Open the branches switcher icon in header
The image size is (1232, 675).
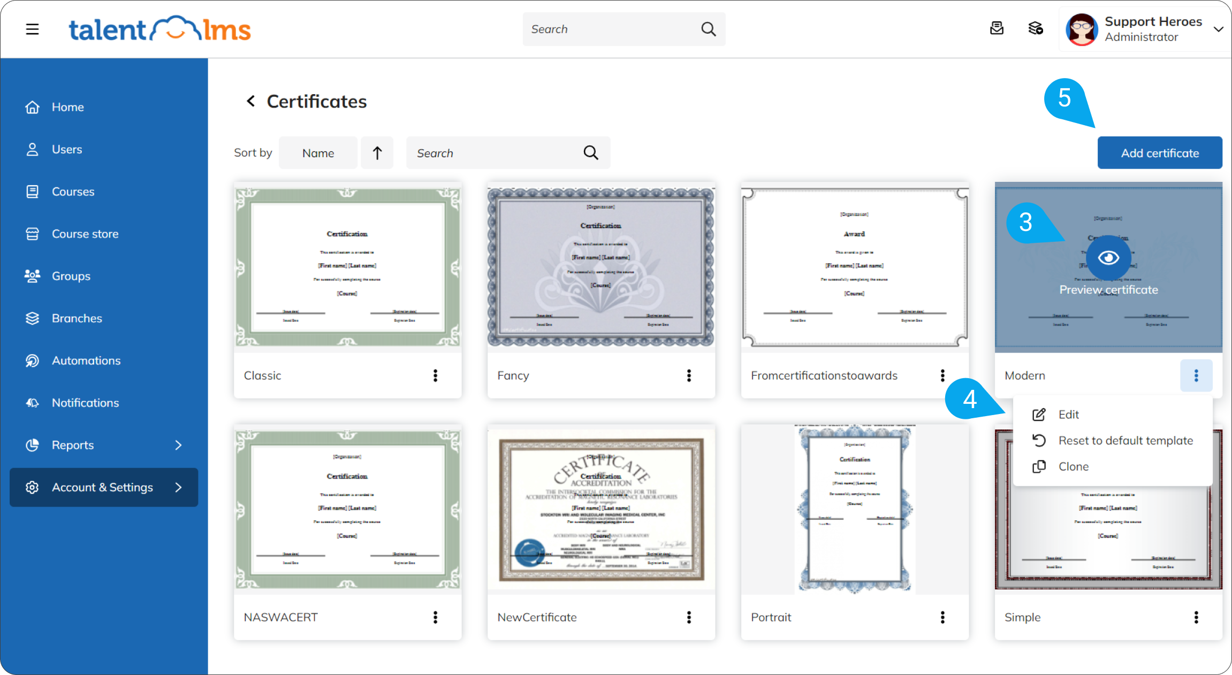(x=1036, y=28)
